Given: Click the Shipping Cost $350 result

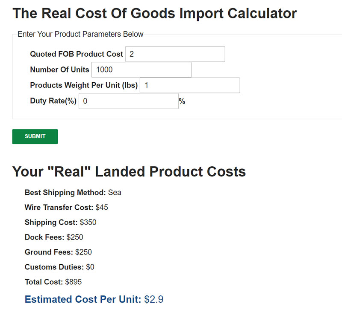Looking at the screenshot, I should click(x=60, y=223).
